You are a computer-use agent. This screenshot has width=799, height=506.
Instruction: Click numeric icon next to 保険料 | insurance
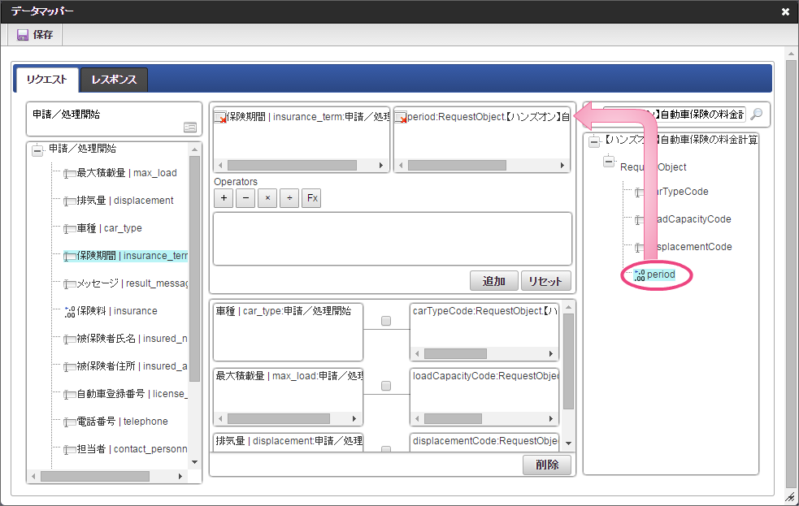click(70, 312)
